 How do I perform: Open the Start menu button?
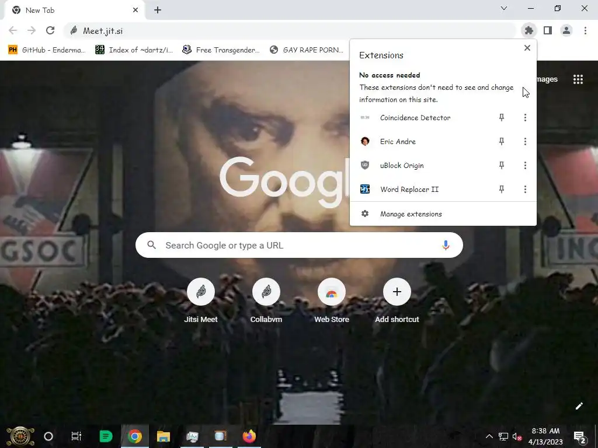(20, 436)
